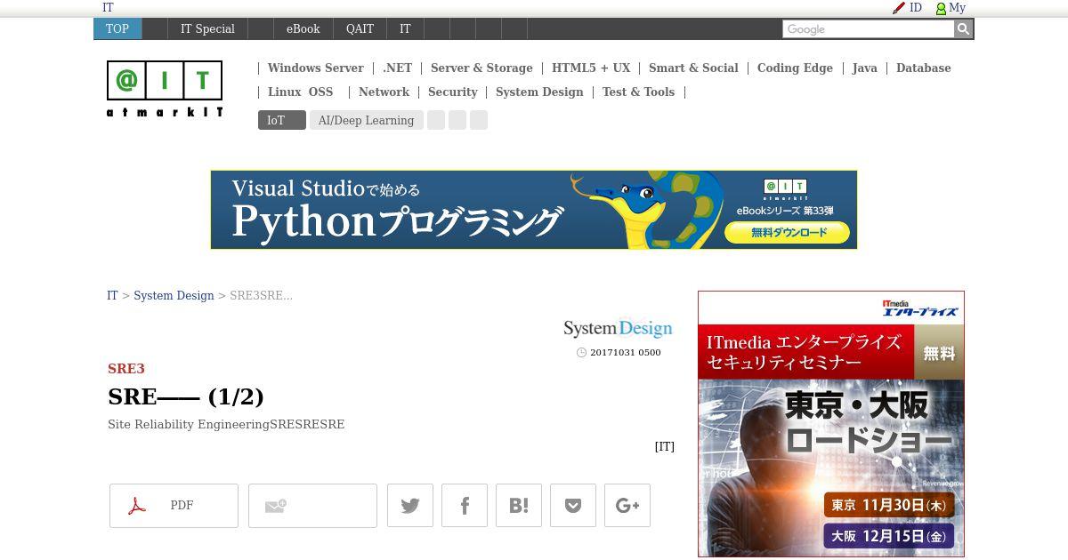
Task: Open HTML5 + UX category
Action: (591, 68)
